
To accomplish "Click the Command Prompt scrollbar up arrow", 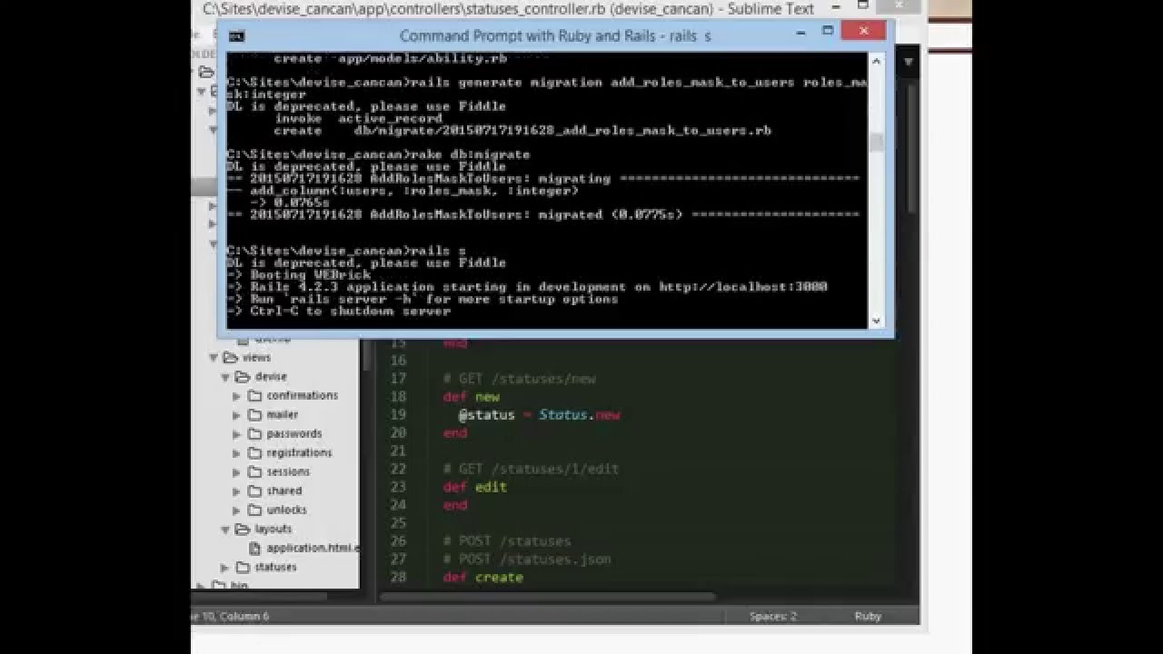I will coord(877,60).
